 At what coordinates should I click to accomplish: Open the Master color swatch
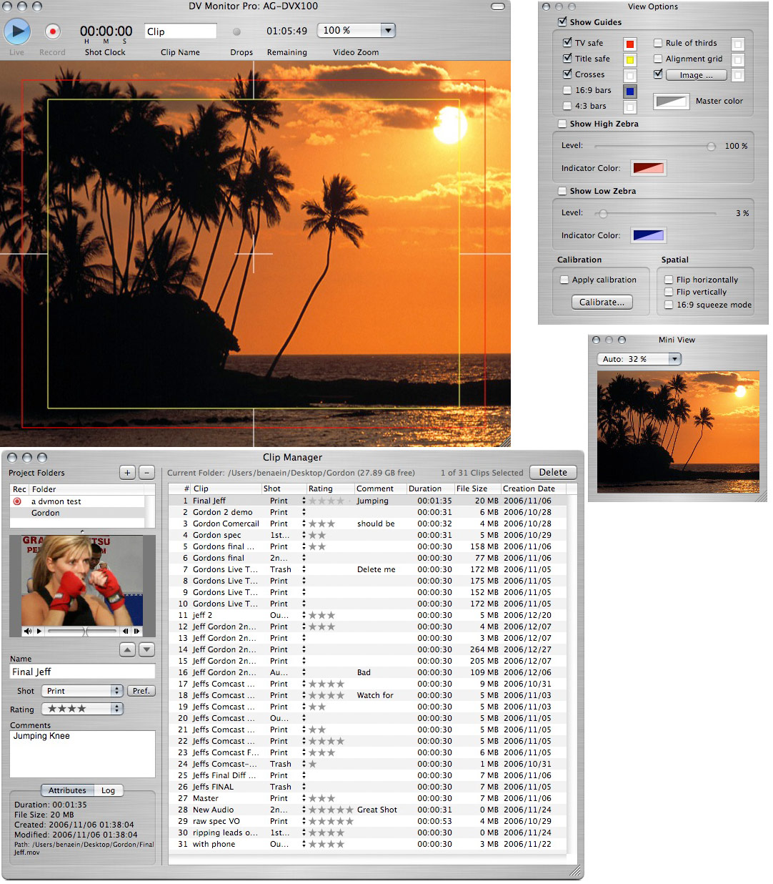(672, 101)
